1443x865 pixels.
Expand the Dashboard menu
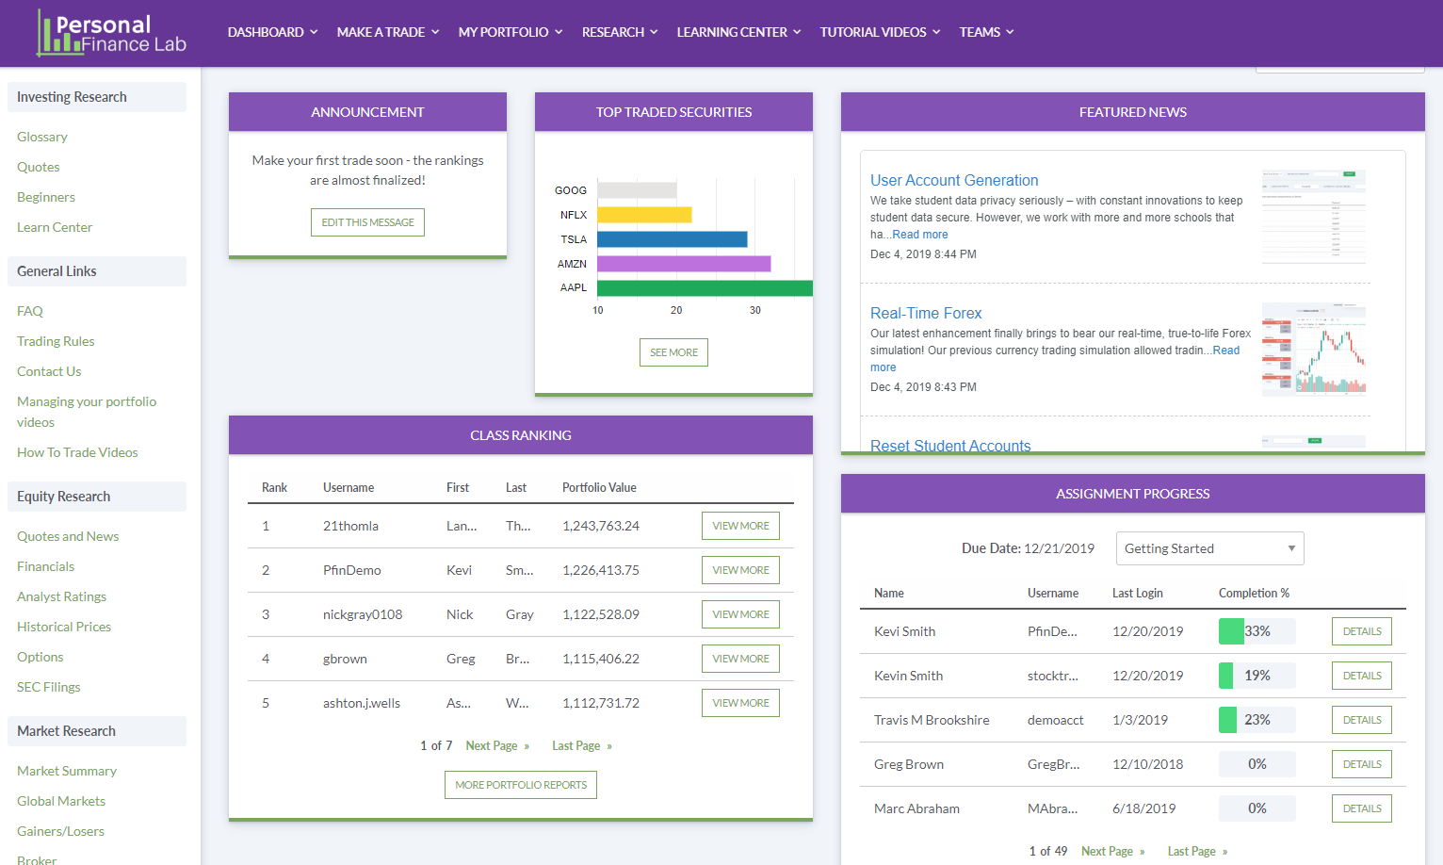[x=272, y=32]
